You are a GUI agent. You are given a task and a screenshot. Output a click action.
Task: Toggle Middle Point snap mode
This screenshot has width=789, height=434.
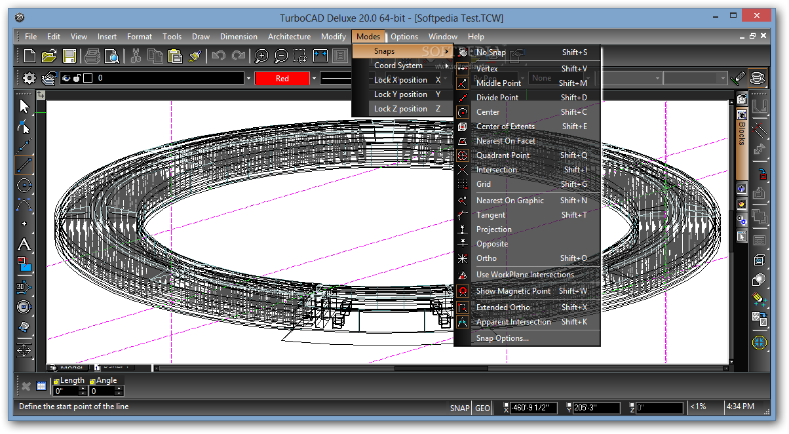tap(527, 83)
